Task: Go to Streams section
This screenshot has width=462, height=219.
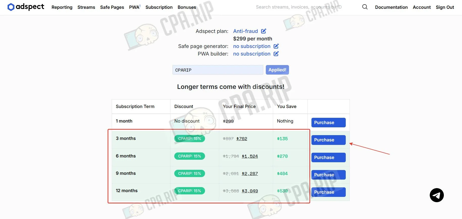Action: pos(86,7)
